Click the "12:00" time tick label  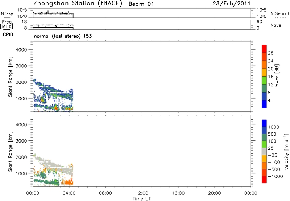(142, 193)
